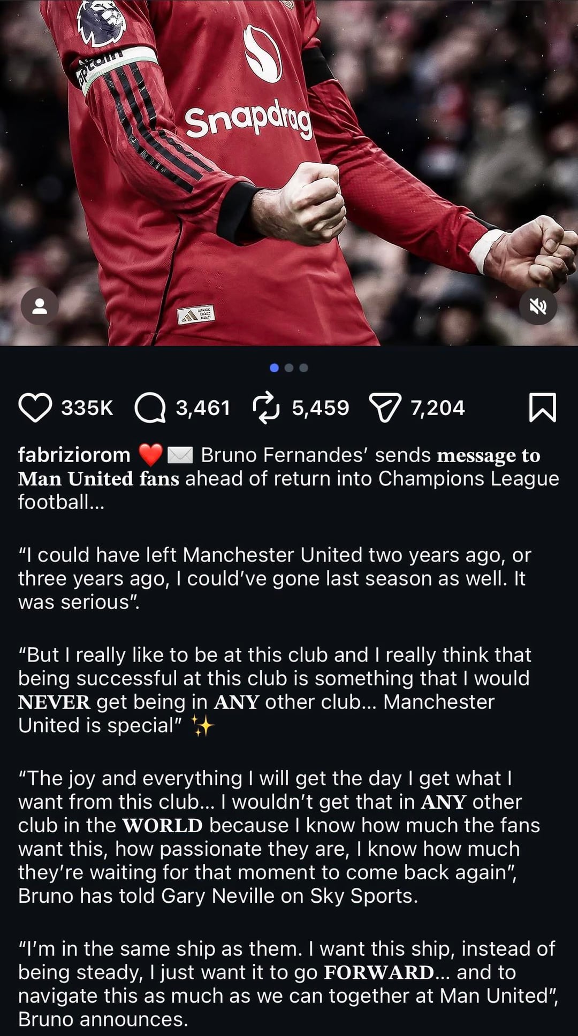Open the fabriziorom profile link
The height and width of the screenshot is (1036, 578).
74,455
